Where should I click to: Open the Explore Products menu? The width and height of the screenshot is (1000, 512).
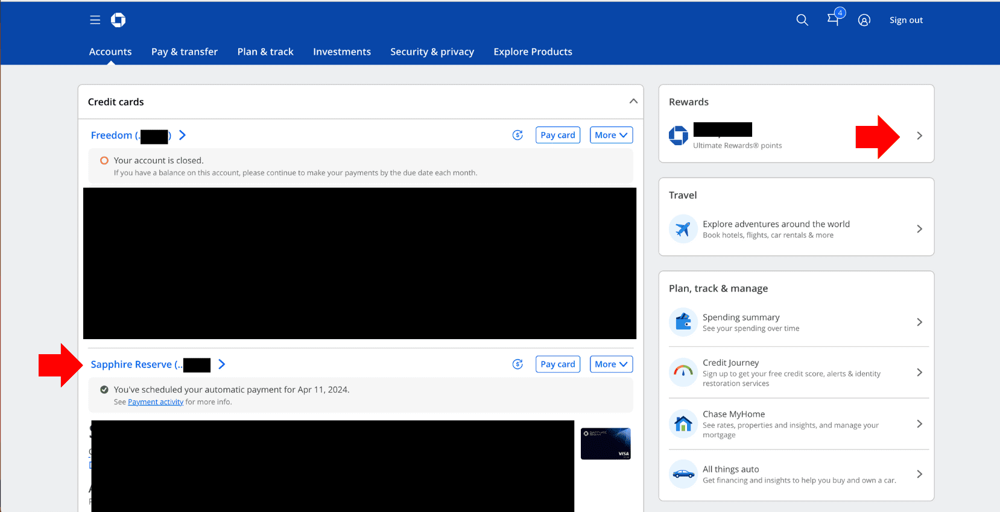[x=533, y=52]
